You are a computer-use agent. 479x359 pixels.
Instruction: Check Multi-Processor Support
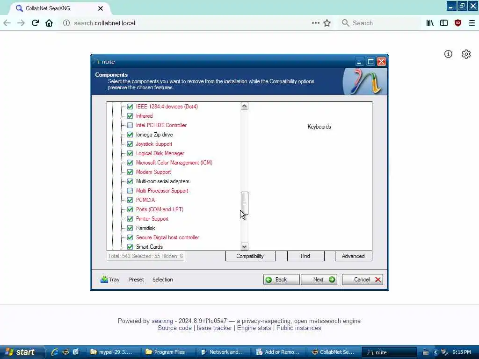pyautogui.click(x=130, y=191)
